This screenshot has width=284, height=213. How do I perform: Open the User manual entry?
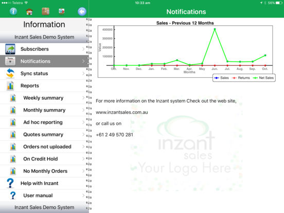[44, 196]
